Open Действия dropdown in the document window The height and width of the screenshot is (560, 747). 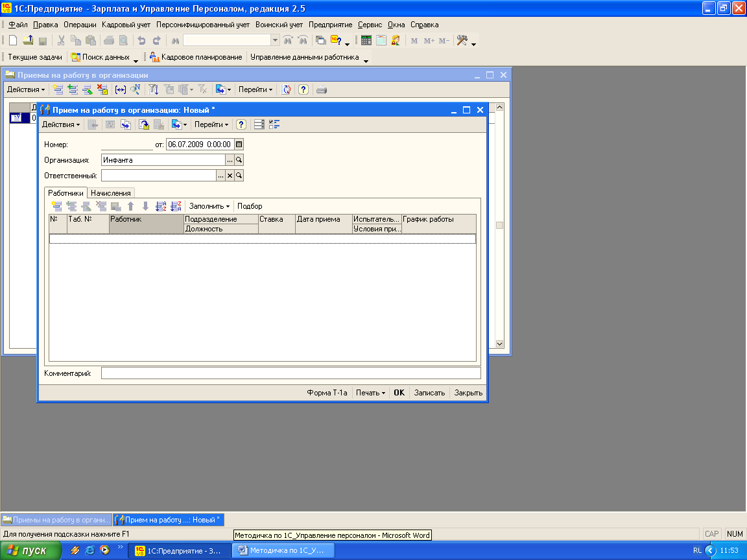61,124
